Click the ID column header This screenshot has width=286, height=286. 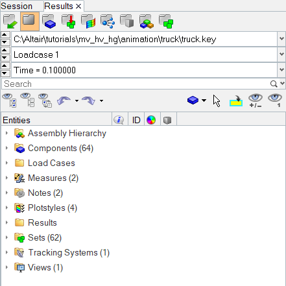pyautogui.click(x=136, y=120)
